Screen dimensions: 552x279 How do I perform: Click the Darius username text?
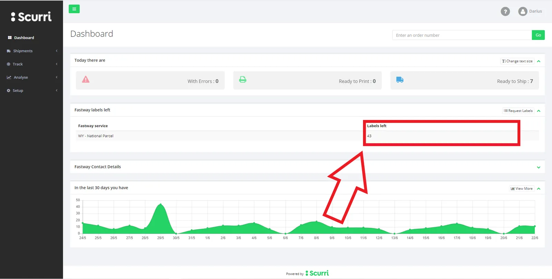(x=535, y=11)
